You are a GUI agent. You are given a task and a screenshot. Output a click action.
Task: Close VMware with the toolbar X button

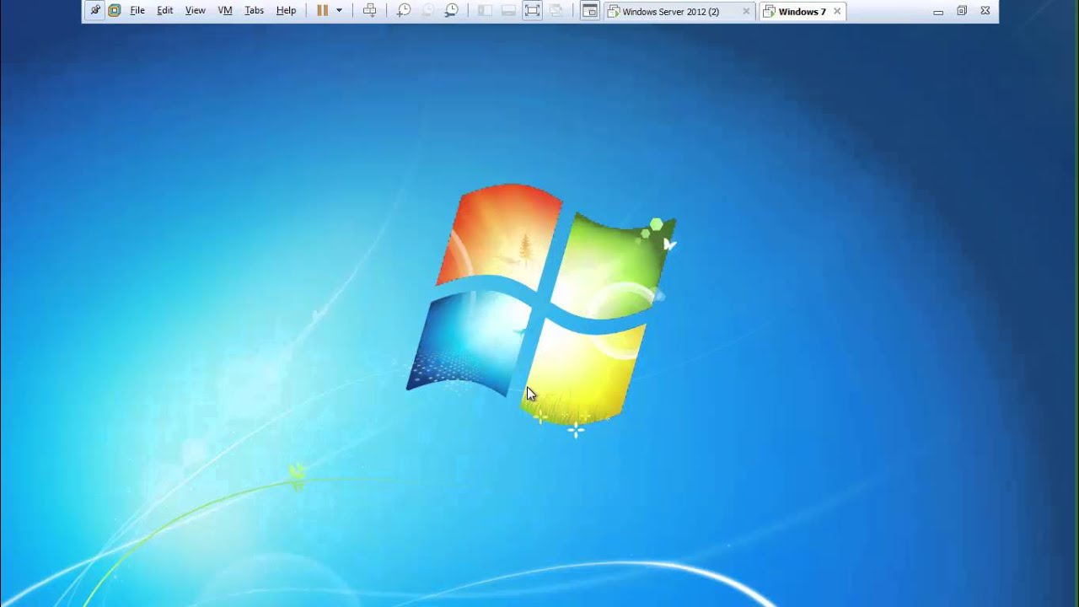985,11
